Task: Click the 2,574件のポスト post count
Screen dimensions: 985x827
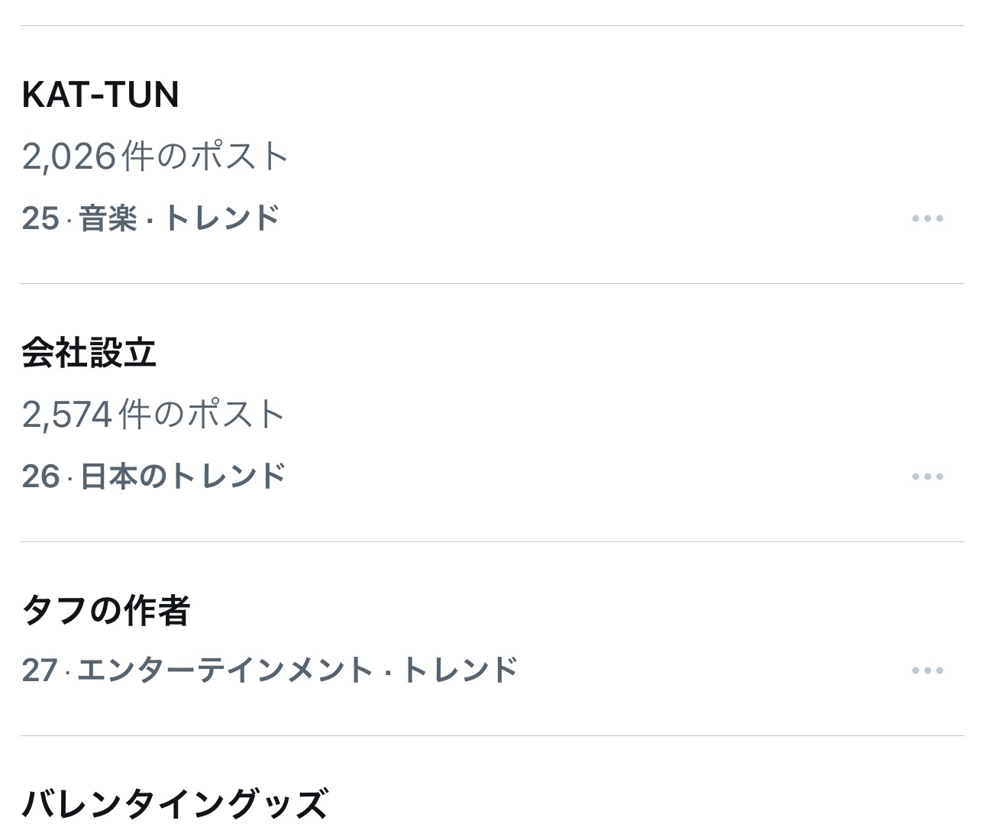Action: point(153,415)
